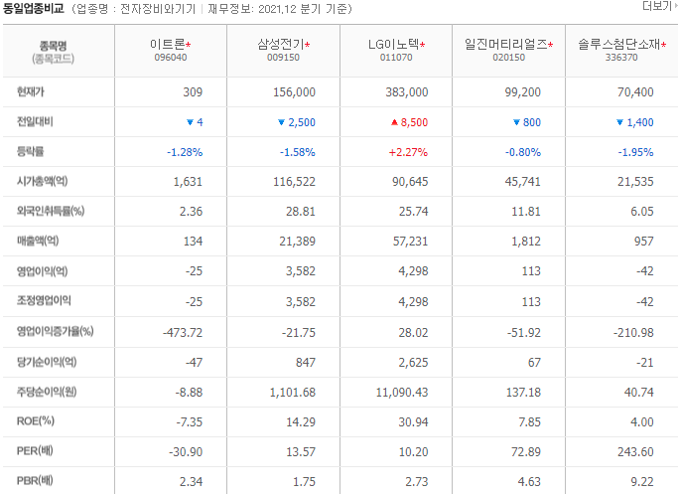This screenshot has width=679, height=494.
Task: Click change rate -1.58%
Action: (x=298, y=152)
